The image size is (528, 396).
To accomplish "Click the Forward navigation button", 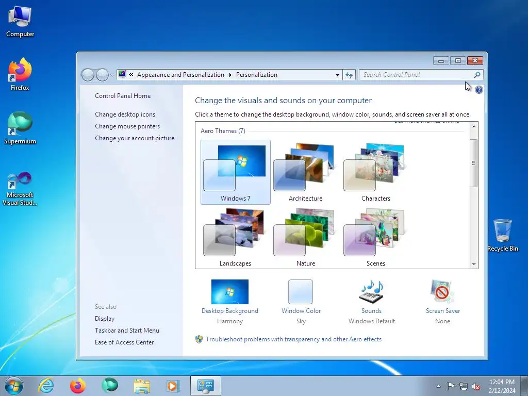I will tap(102, 75).
